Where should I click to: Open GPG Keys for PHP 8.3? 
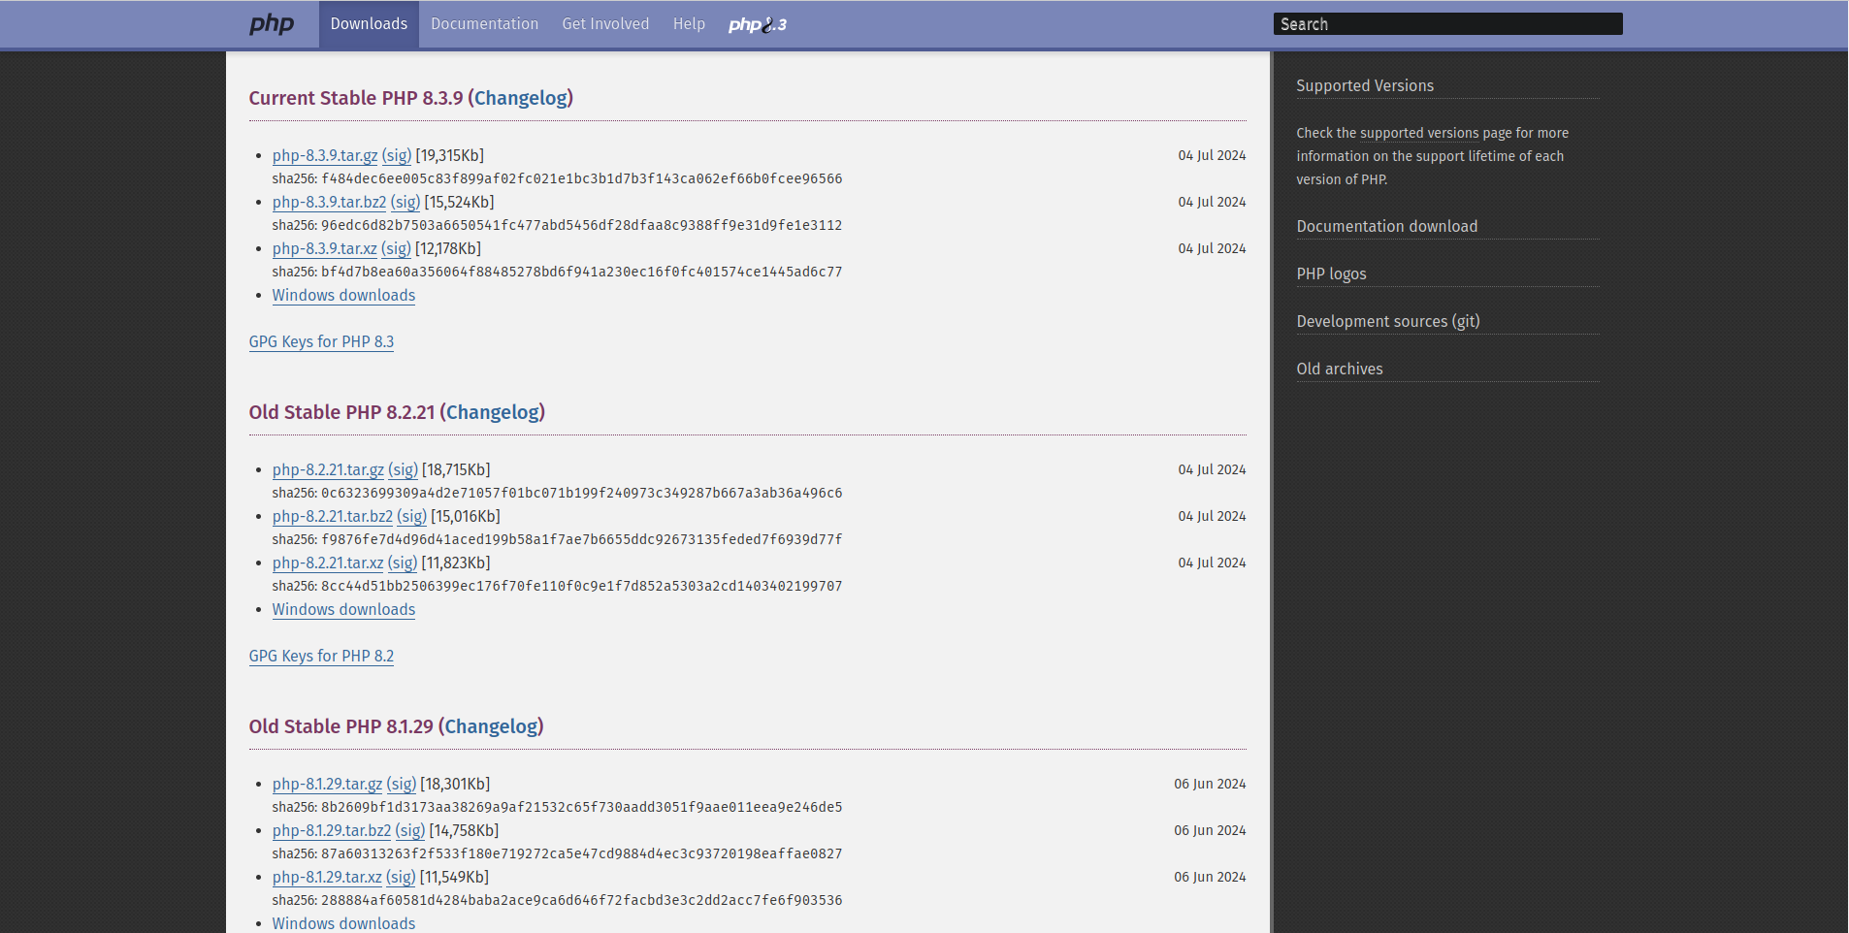click(x=321, y=341)
